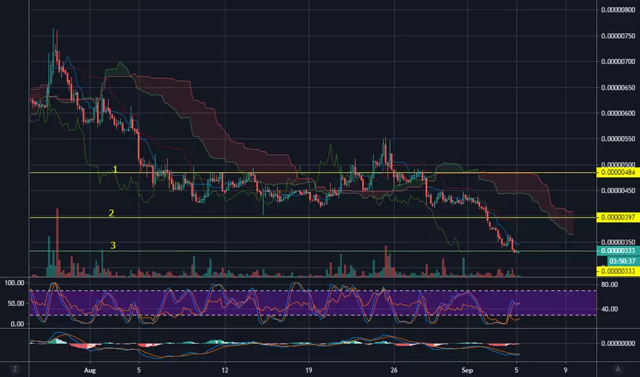
Task: Click the green 0.00000333 current price label
Action: pos(618,251)
